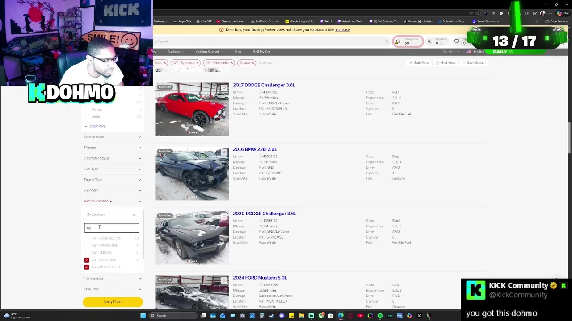The image size is (572, 321).
Task: Open the Sell My Car page
Action: point(262,52)
